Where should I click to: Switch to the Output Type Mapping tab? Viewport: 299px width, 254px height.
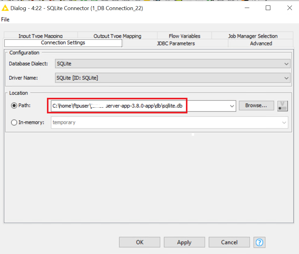click(x=117, y=36)
